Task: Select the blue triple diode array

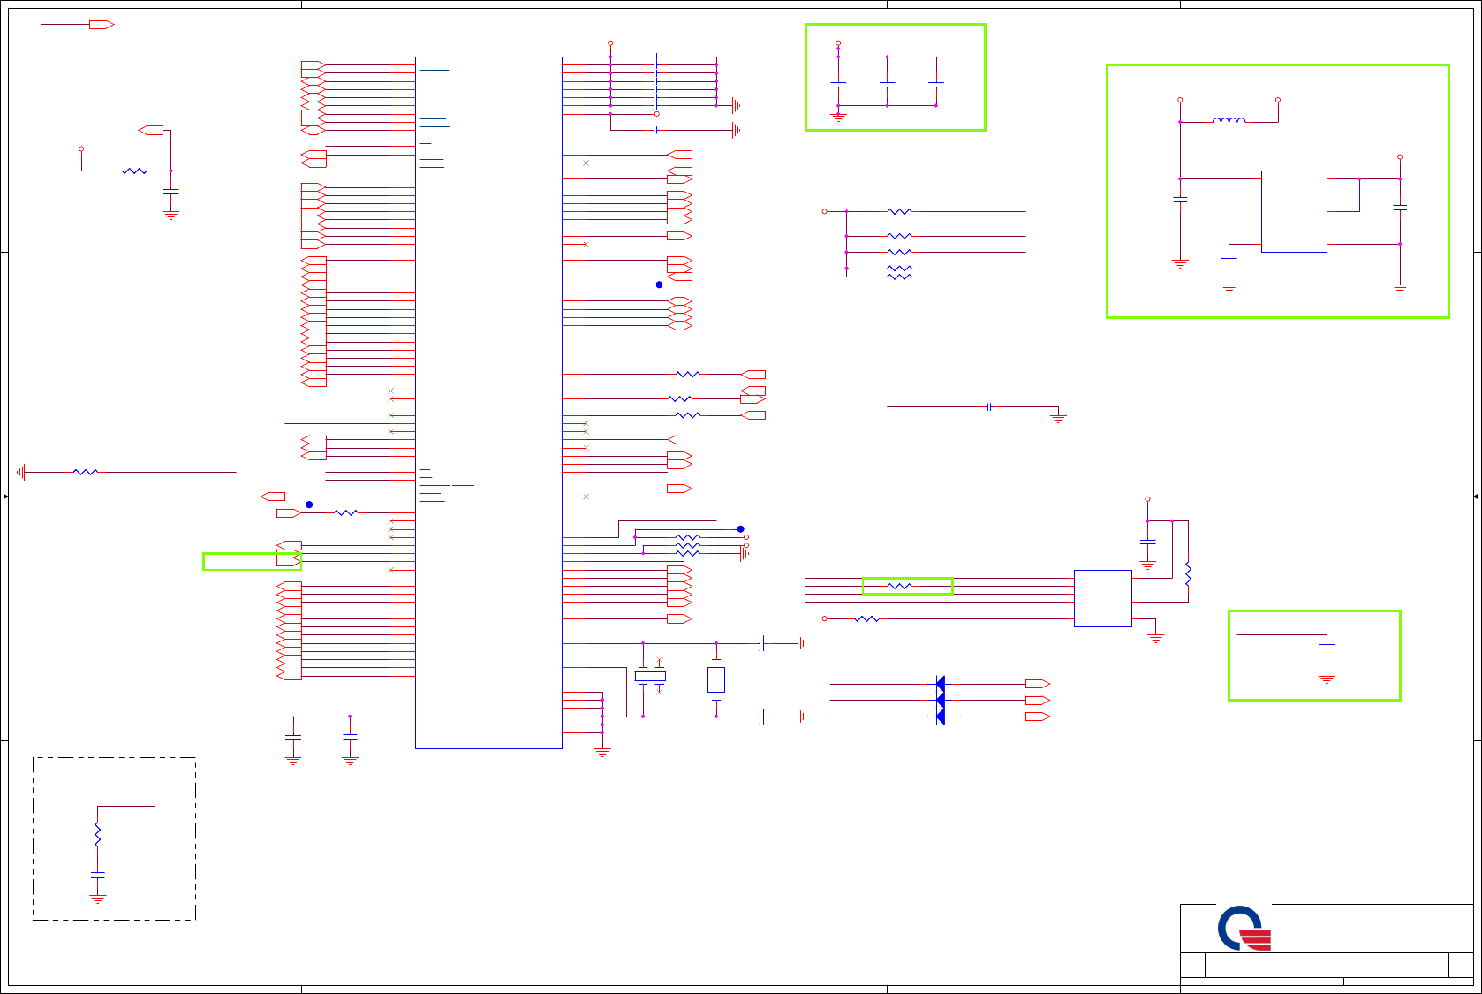Action: tap(940, 700)
